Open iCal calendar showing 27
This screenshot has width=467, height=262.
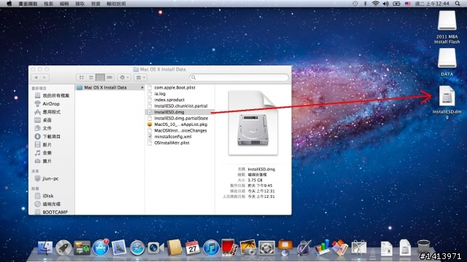tap(193, 247)
